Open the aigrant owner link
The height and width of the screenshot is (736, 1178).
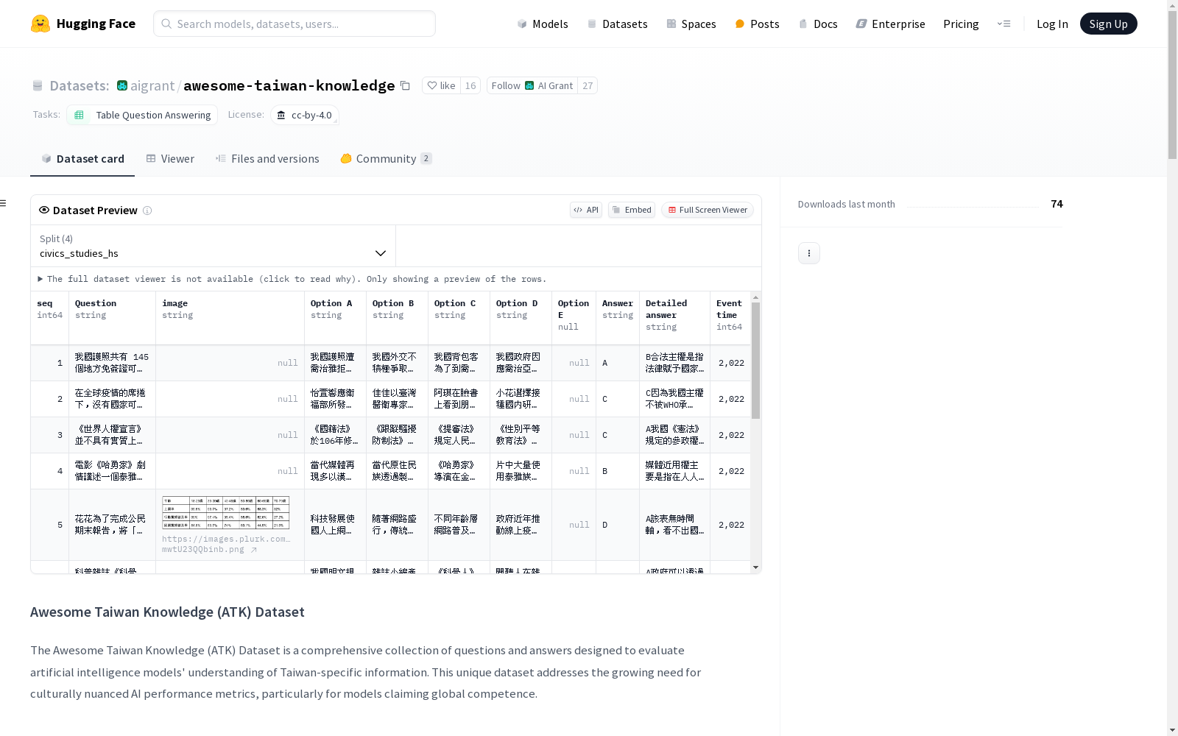click(x=152, y=85)
